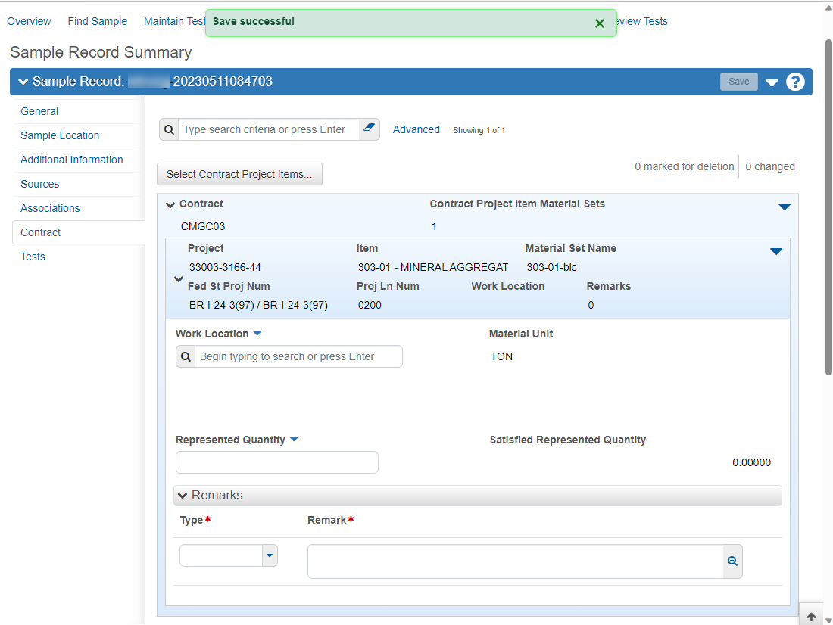This screenshot has height=625, width=833.
Task: Click Fed St Proj Num BR-I-24-3(97) value
Action: coord(258,306)
